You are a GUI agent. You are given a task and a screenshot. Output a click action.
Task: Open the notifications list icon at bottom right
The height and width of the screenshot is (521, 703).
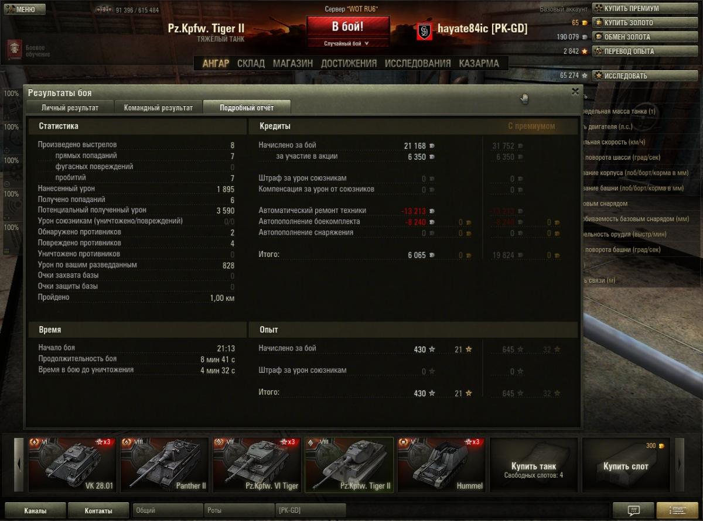(x=677, y=510)
